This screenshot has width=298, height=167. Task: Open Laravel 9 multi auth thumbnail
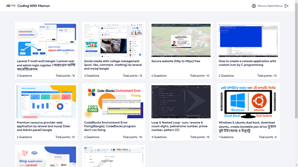[46, 40]
